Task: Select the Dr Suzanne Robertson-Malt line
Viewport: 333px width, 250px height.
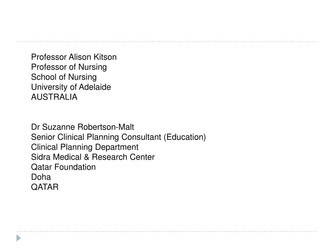Action: (82, 127)
